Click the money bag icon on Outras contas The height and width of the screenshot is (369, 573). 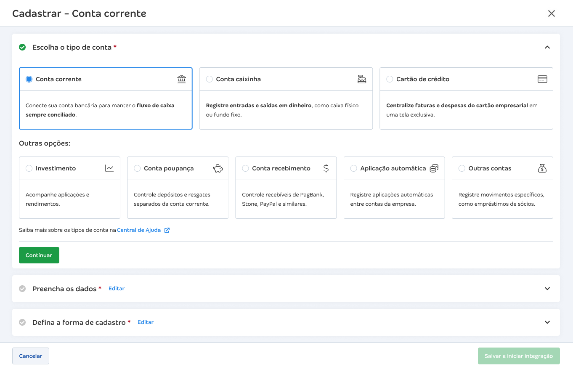pyautogui.click(x=542, y=168)
